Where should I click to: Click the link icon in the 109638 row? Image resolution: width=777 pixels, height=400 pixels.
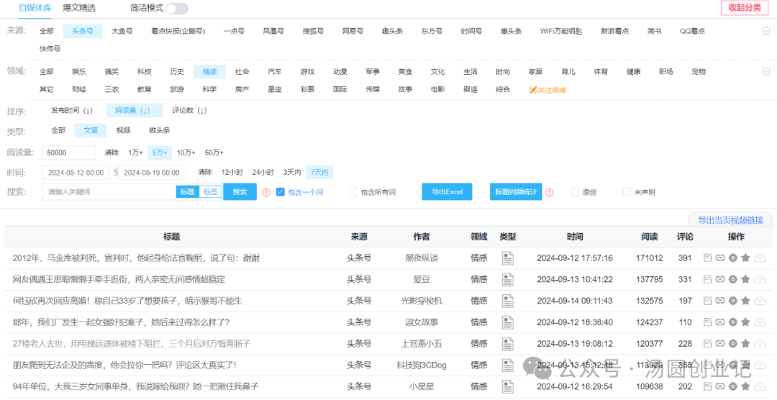tap(720, 386)
